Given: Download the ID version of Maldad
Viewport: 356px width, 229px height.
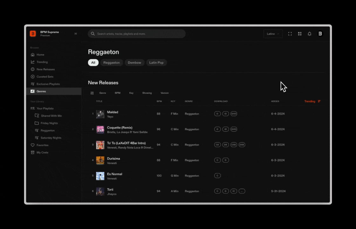Looking at the screenshot, I should tap(225, 114).
